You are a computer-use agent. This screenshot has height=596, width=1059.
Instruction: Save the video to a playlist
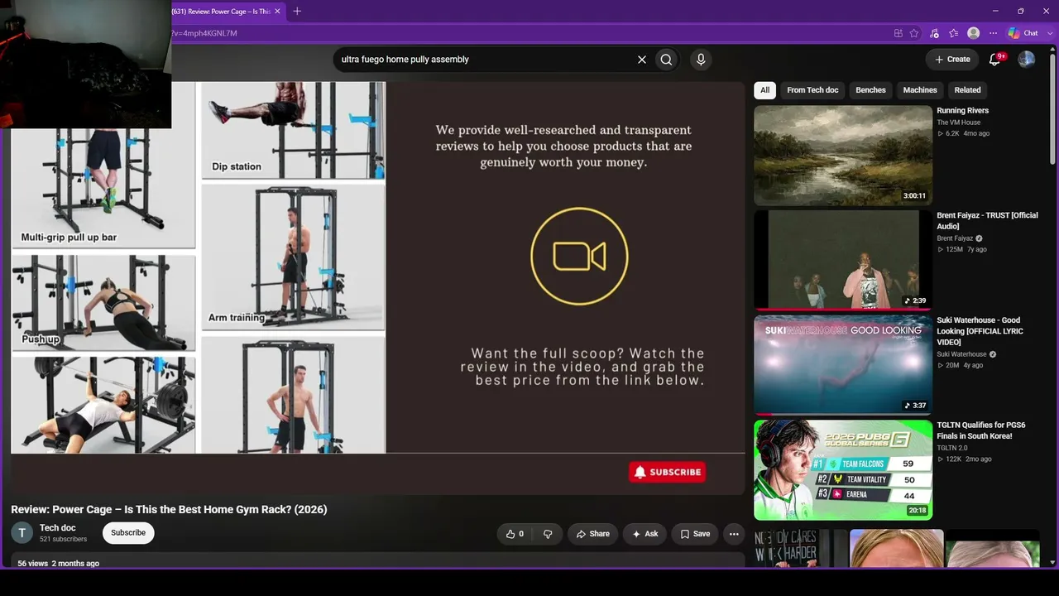point(695,534)
